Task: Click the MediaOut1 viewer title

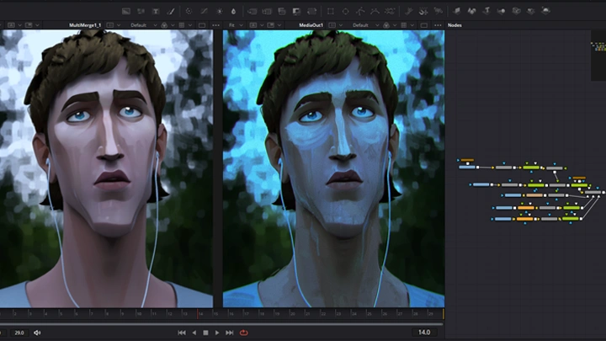Action: tap(311, 25)
